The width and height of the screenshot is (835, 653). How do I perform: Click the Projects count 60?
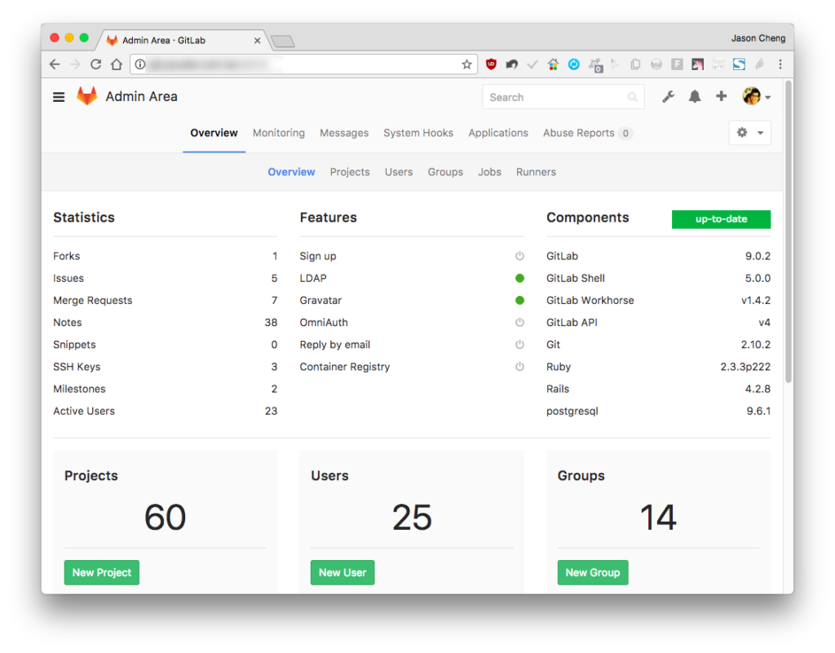165,518
